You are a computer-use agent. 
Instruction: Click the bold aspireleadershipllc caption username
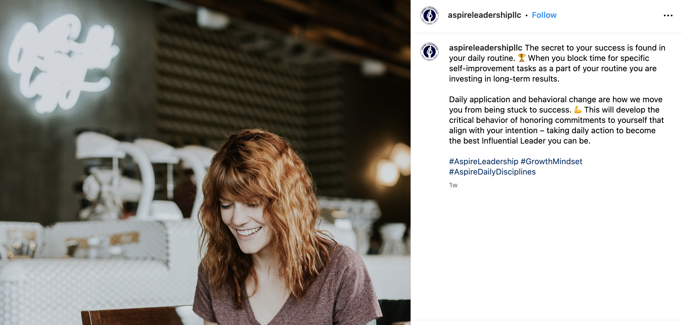tap(485, 48)
